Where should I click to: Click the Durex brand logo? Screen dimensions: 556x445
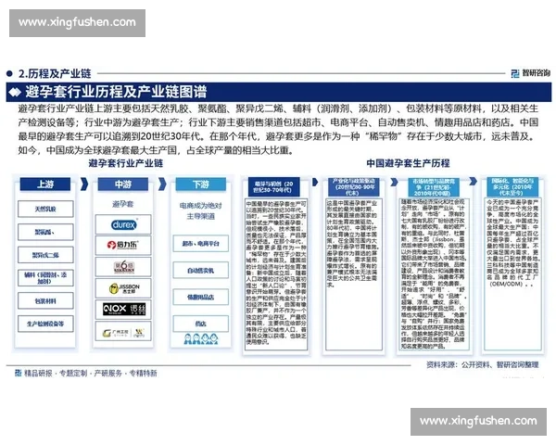123,224
